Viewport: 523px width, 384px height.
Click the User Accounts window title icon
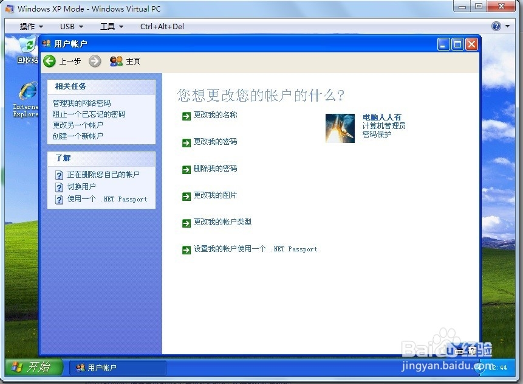47,43
